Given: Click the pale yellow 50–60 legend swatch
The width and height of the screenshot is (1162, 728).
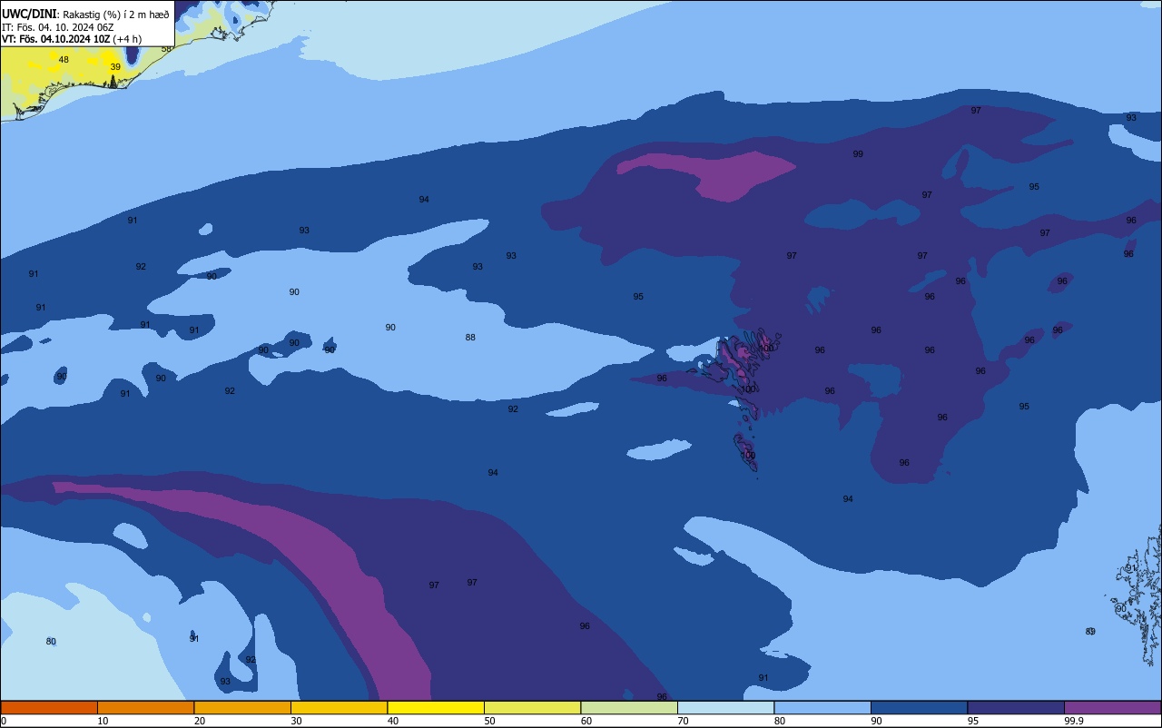Looking at the screenshot, I should [532, 707].
